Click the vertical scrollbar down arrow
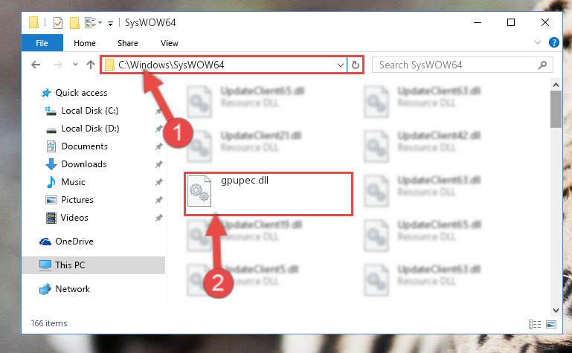This screenshot has height=353, width=572. pyautogui.click(x=556, y=311)
